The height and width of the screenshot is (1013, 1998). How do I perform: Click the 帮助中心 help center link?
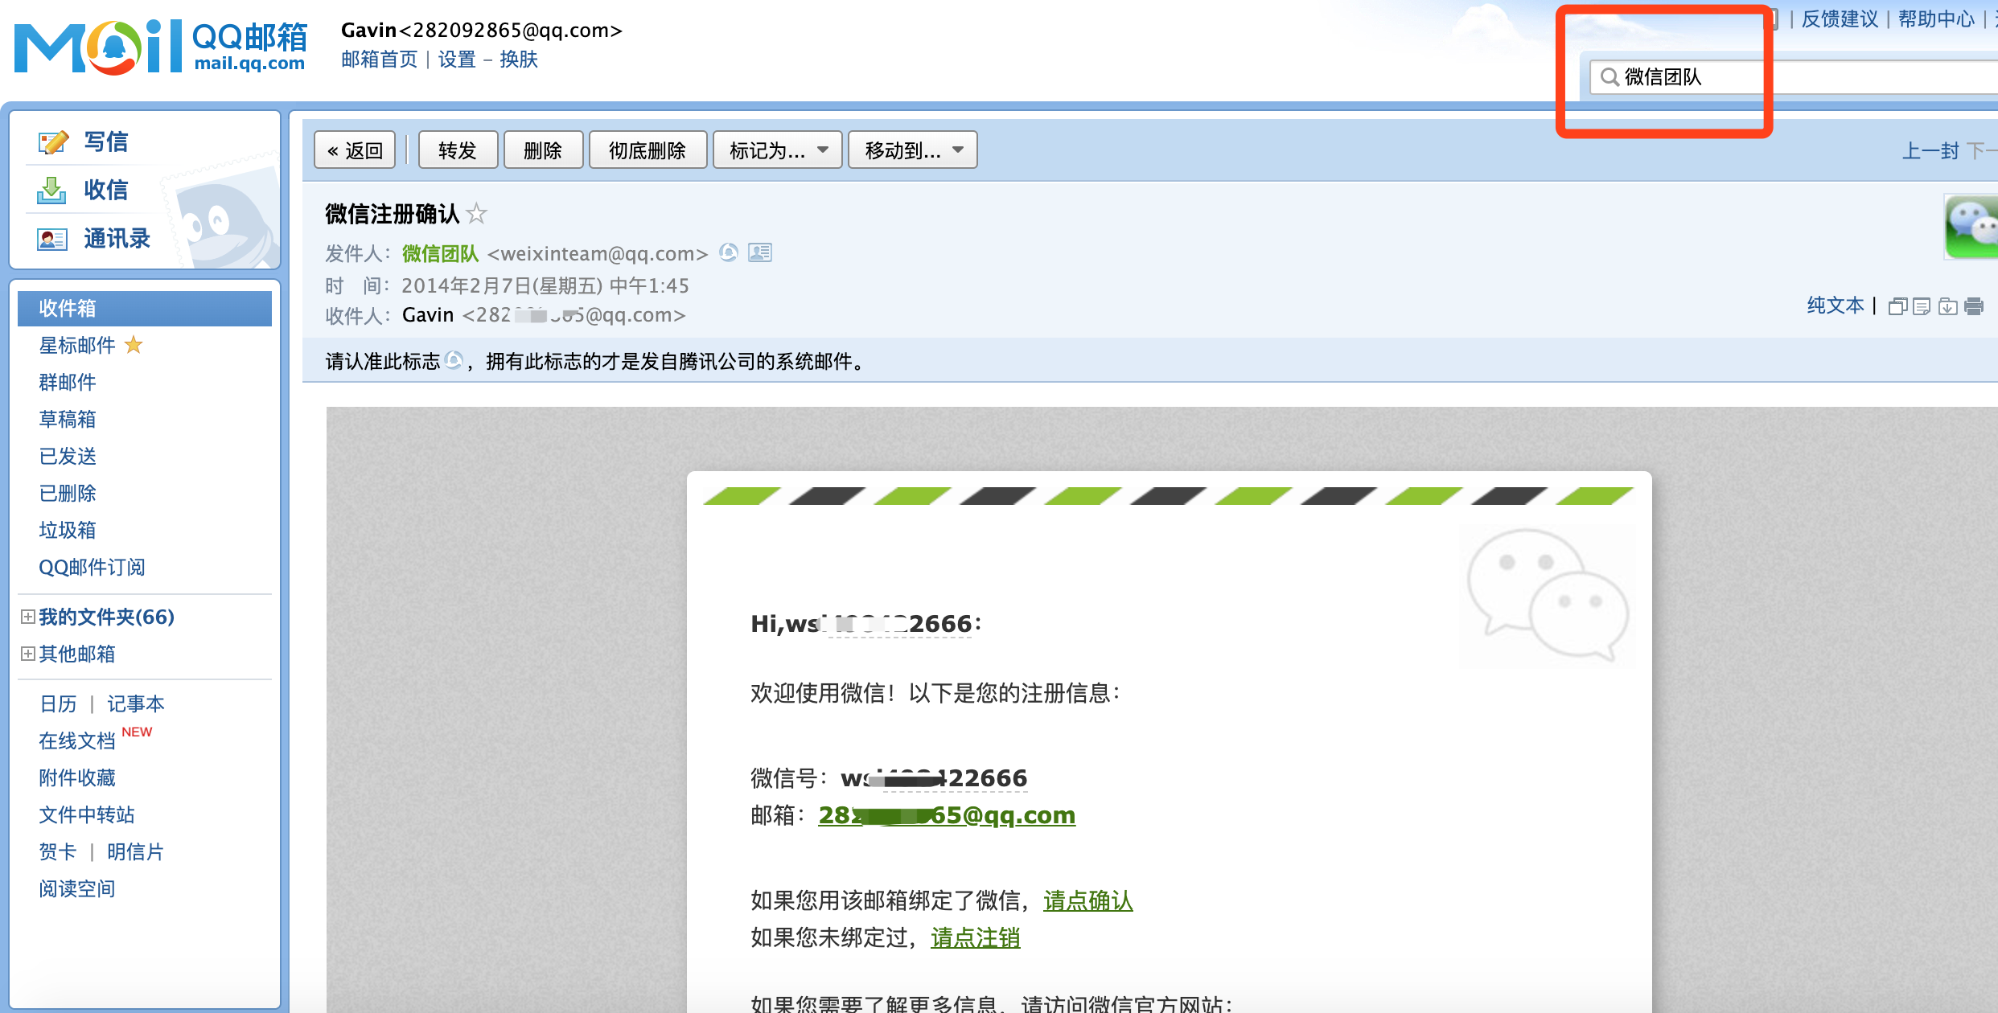(x=1936, y=19)
